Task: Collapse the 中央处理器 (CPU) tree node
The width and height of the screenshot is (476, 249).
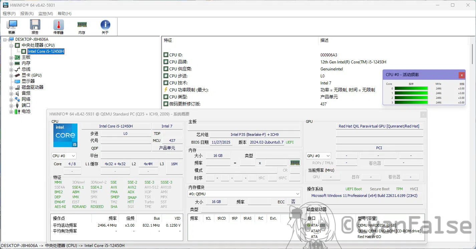Action: point(11,45)
